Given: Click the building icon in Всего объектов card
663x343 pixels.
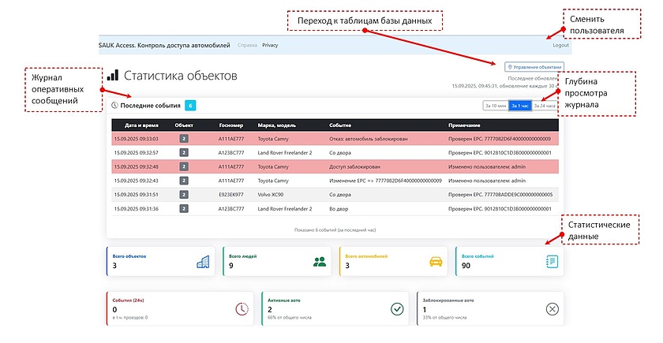Looking at the screenshot, I should pos(203,262).
